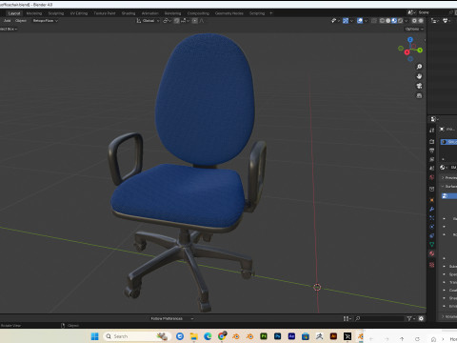Viewport: 457px width, 343px height.
Task: Toggle viewport gizmos visibility
Action: pos(346,21)
